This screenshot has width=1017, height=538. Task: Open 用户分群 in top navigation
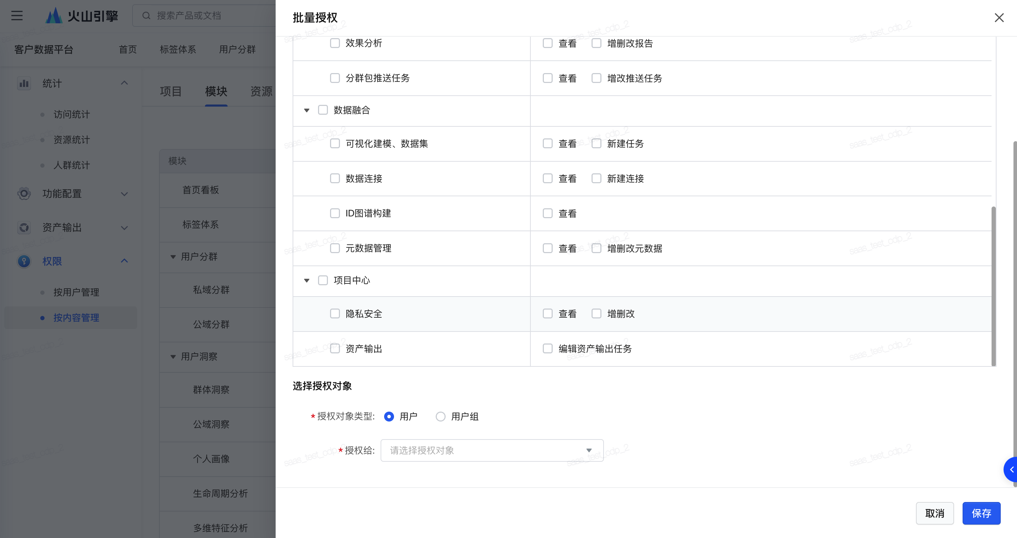(x=237, y=49)
